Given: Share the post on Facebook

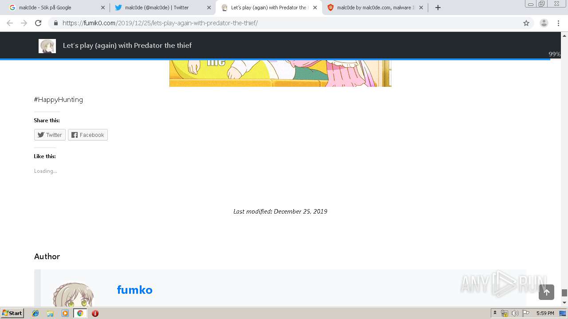Looking at the screenshot, I should tap(88, 135).
